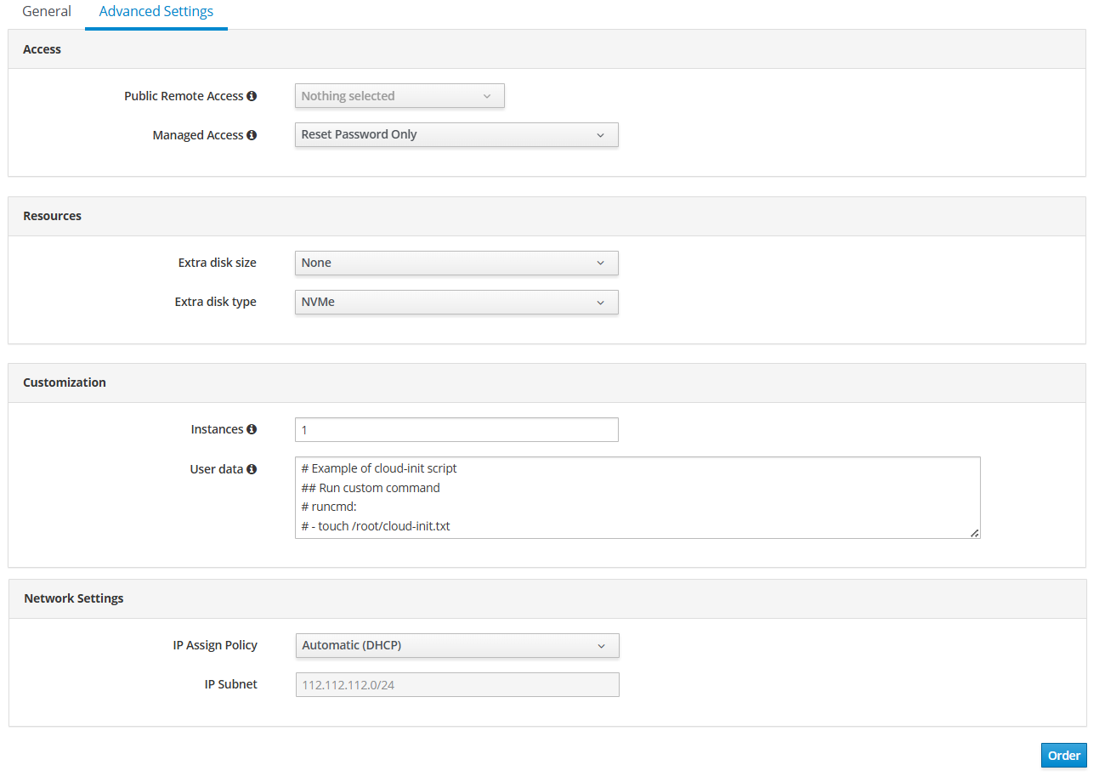This screenshot has height=782, width=1099.
Task: Open the Extra disk size dropdown
Action: [x=456, y=263]
